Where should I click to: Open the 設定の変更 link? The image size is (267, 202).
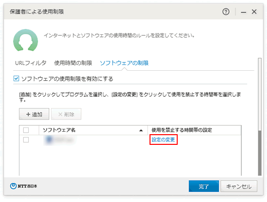163,140
